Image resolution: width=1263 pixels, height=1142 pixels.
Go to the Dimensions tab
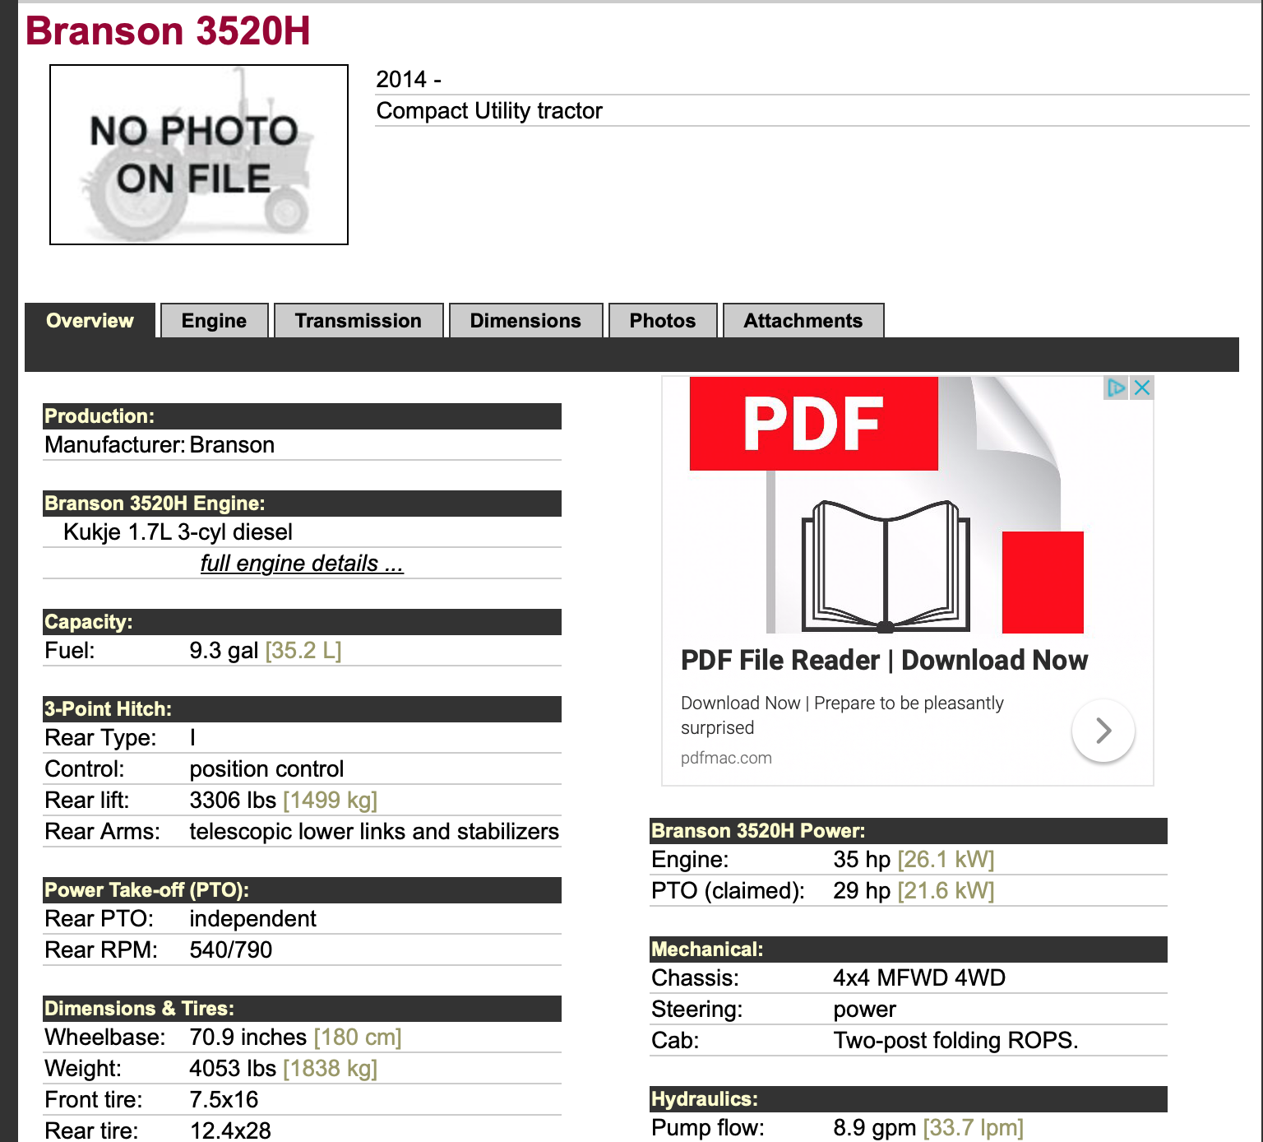click(x=525, y=321)
